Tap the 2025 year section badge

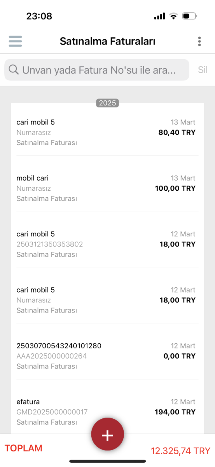(107, 103)
